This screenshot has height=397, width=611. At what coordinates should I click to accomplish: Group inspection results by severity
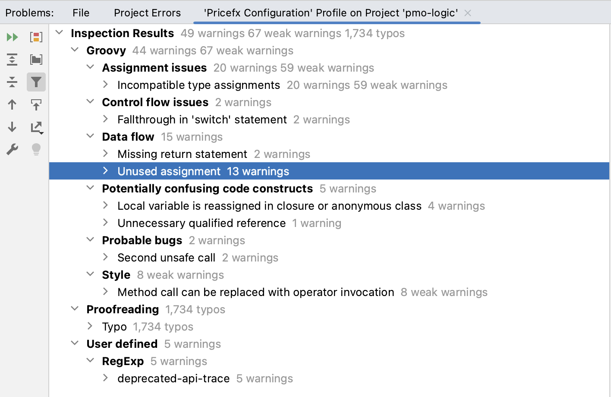(36, 37)
